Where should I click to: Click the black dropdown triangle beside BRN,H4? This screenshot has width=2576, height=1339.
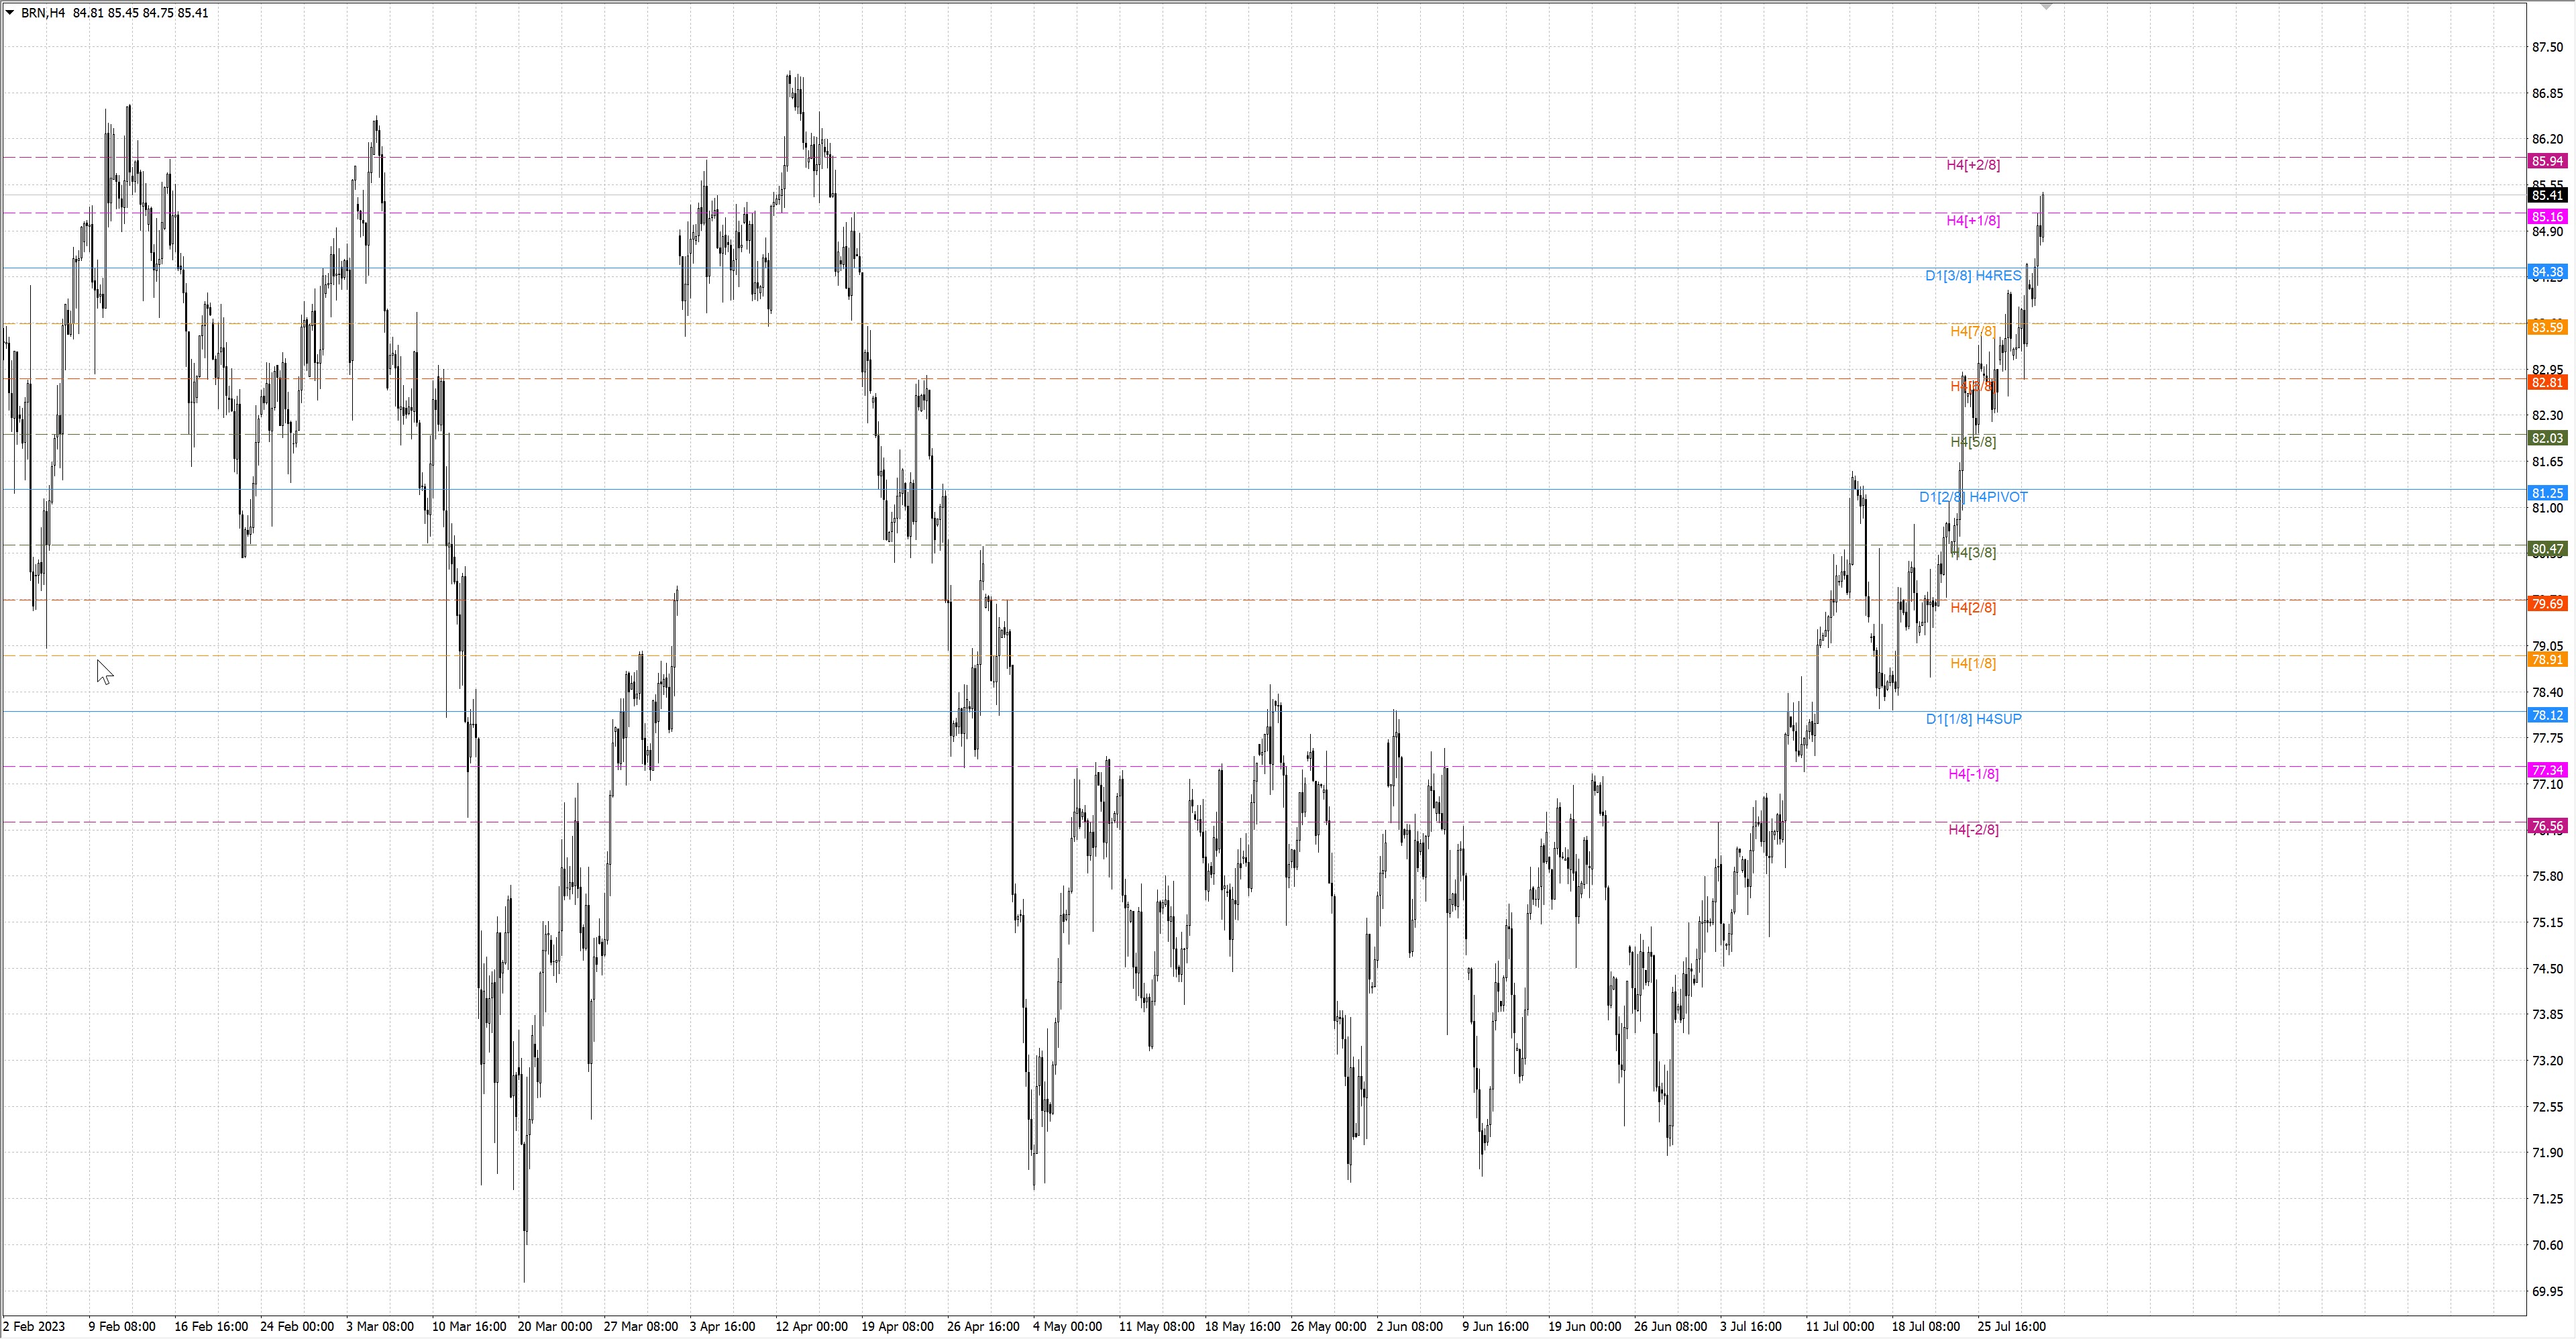(x=10, y=13)
